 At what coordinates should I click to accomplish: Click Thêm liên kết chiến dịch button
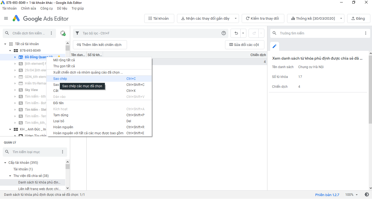(x=100, y=45)
